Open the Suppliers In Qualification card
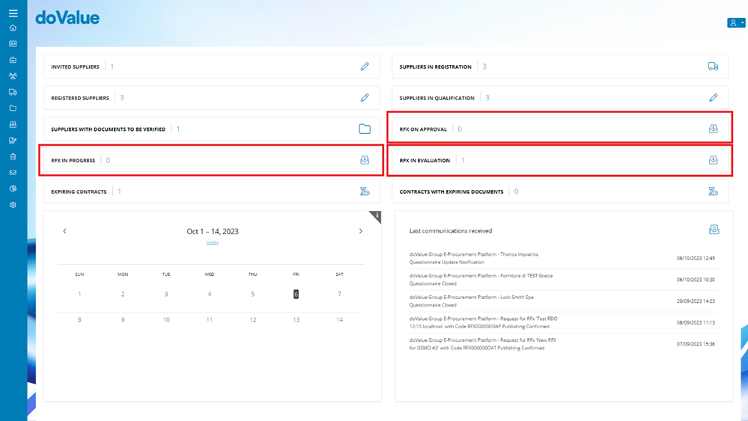The image size is (748, 421). pos(561,98)
